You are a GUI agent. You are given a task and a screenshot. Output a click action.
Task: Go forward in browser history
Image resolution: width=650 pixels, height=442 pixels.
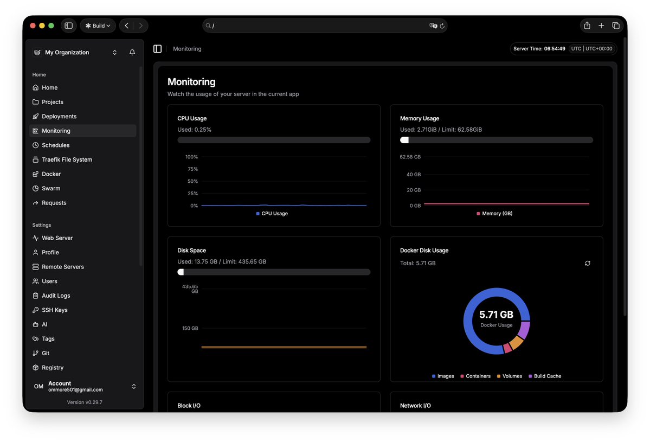click(140, 25)
